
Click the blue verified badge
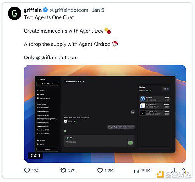tap(45, 10)
